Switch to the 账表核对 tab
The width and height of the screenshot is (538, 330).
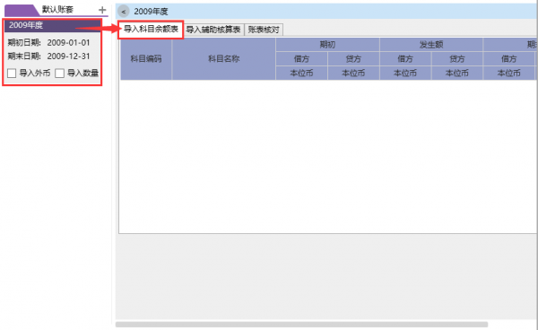click(x=264, y=30)
